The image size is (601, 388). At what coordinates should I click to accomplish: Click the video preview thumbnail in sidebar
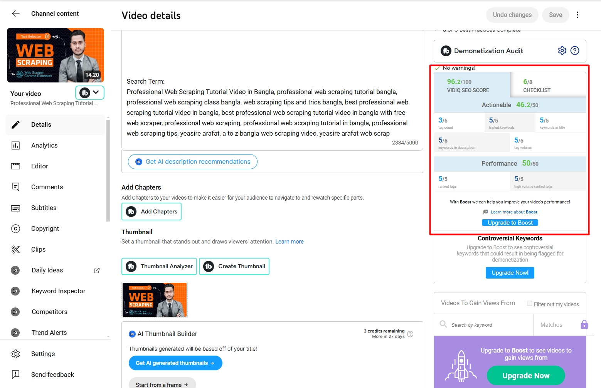pyautogui.click(x=56, y=55)
